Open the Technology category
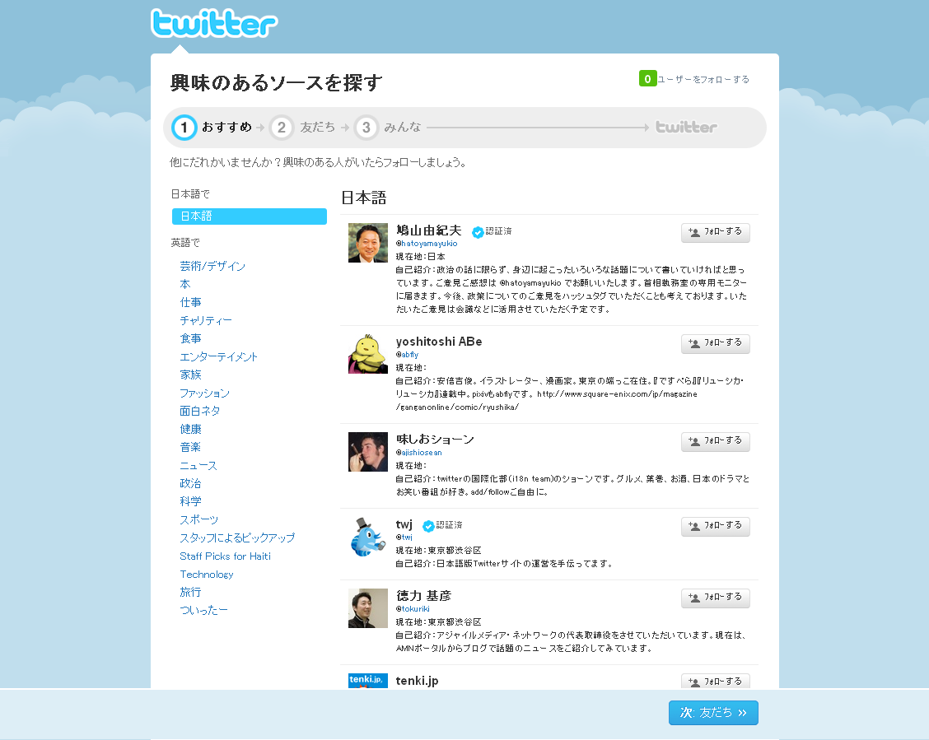This screenshot has height=740, width=929. point(206,575)
